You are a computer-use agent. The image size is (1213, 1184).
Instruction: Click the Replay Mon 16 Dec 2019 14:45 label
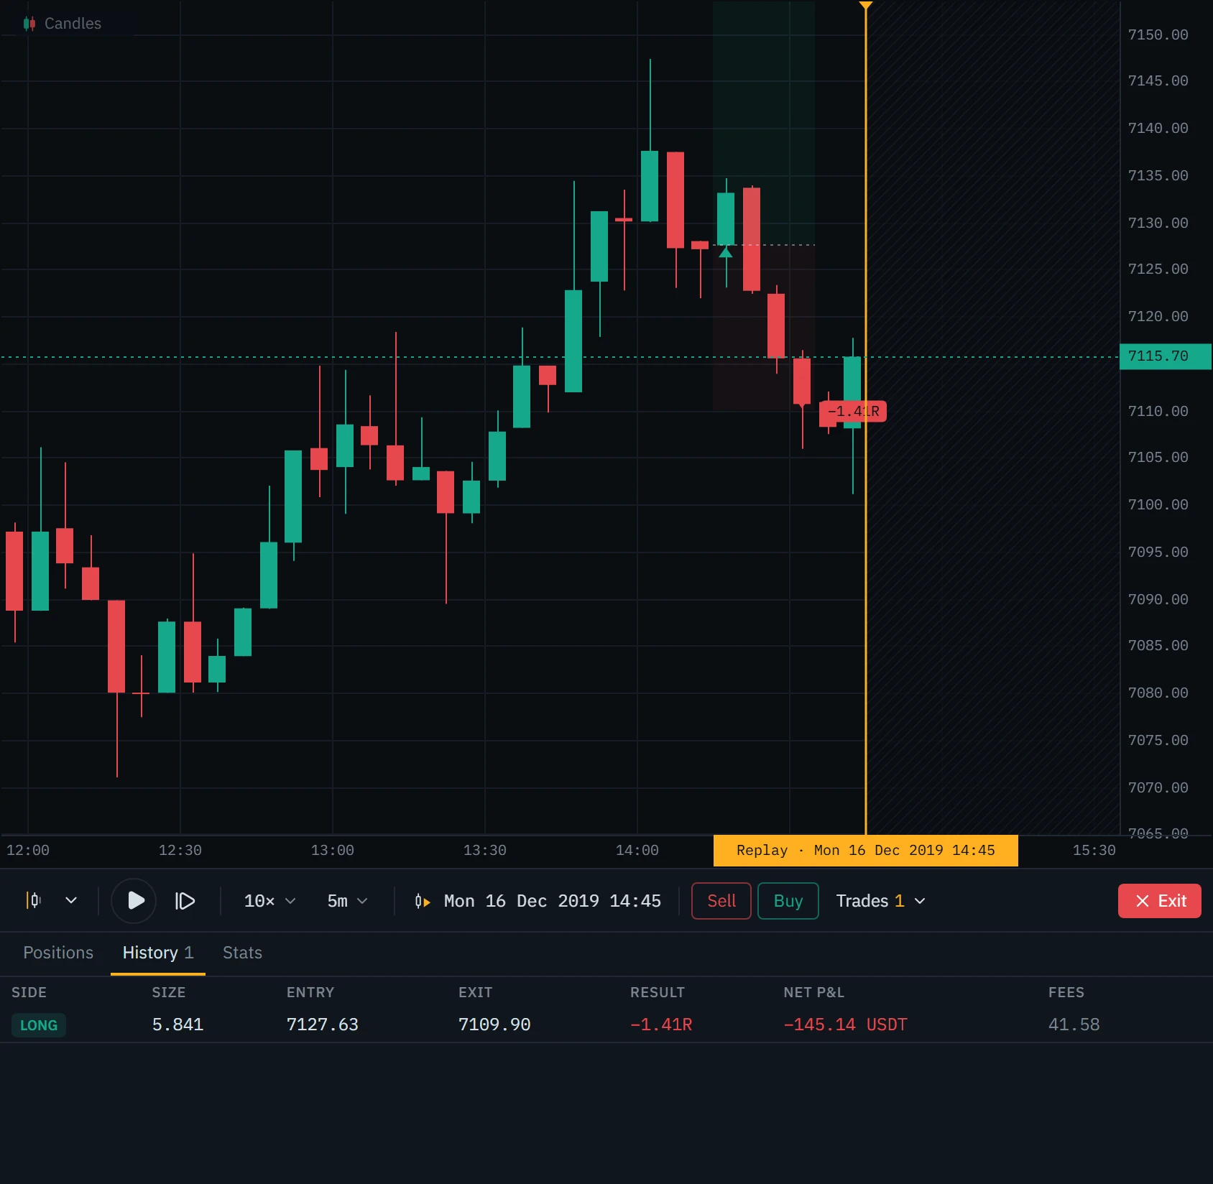(865, 851)
